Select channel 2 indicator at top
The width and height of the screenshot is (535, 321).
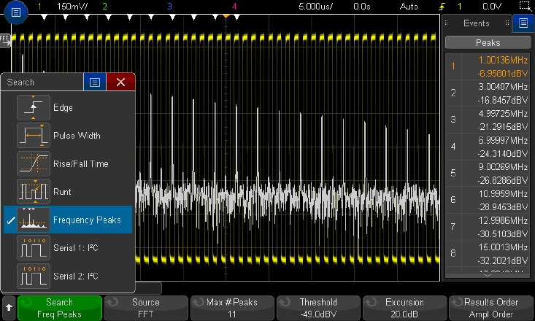(x=105, y=7)
